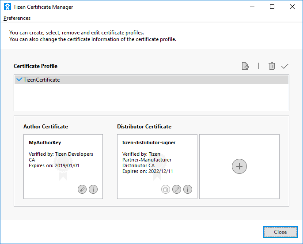Open the Preferences menu
303x244 pixels.
17,18
